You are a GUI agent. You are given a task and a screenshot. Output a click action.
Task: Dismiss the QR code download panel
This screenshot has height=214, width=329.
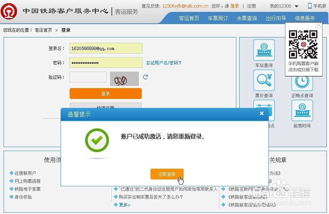[319, 25]
